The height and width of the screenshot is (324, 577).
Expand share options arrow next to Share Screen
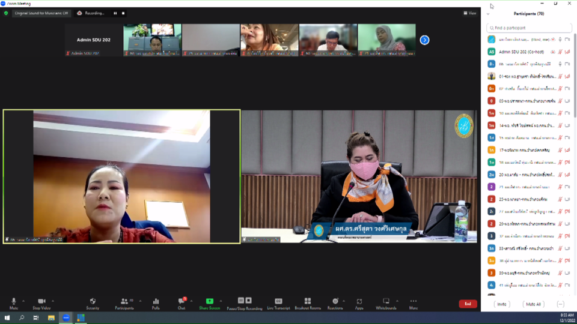tap(221, 301)
